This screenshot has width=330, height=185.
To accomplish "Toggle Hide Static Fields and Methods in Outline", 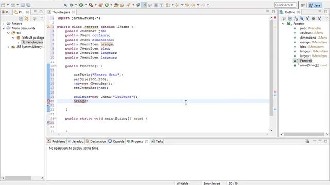I will (307, 18).
